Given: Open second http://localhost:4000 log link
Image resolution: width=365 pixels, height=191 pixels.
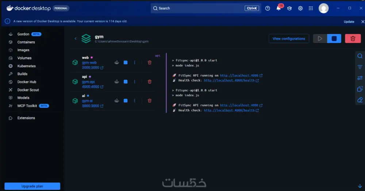Looking at the screenshot, I should coord(241,105).
